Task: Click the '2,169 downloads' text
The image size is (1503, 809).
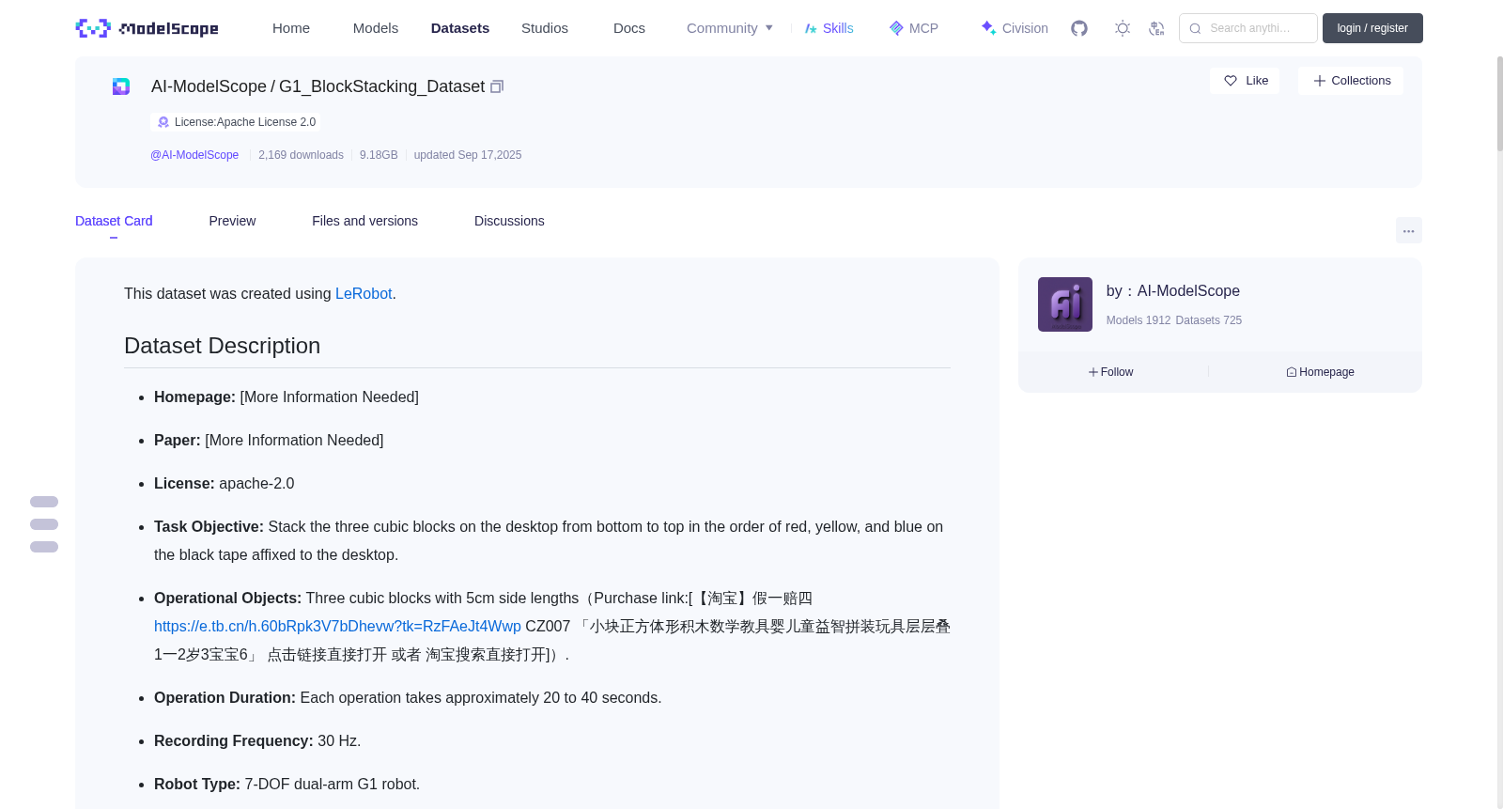Action: (x=301, y=155)
